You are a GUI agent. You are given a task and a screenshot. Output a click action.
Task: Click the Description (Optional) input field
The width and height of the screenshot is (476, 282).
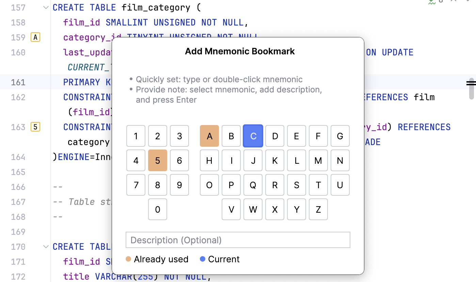[x=238, y=240]
